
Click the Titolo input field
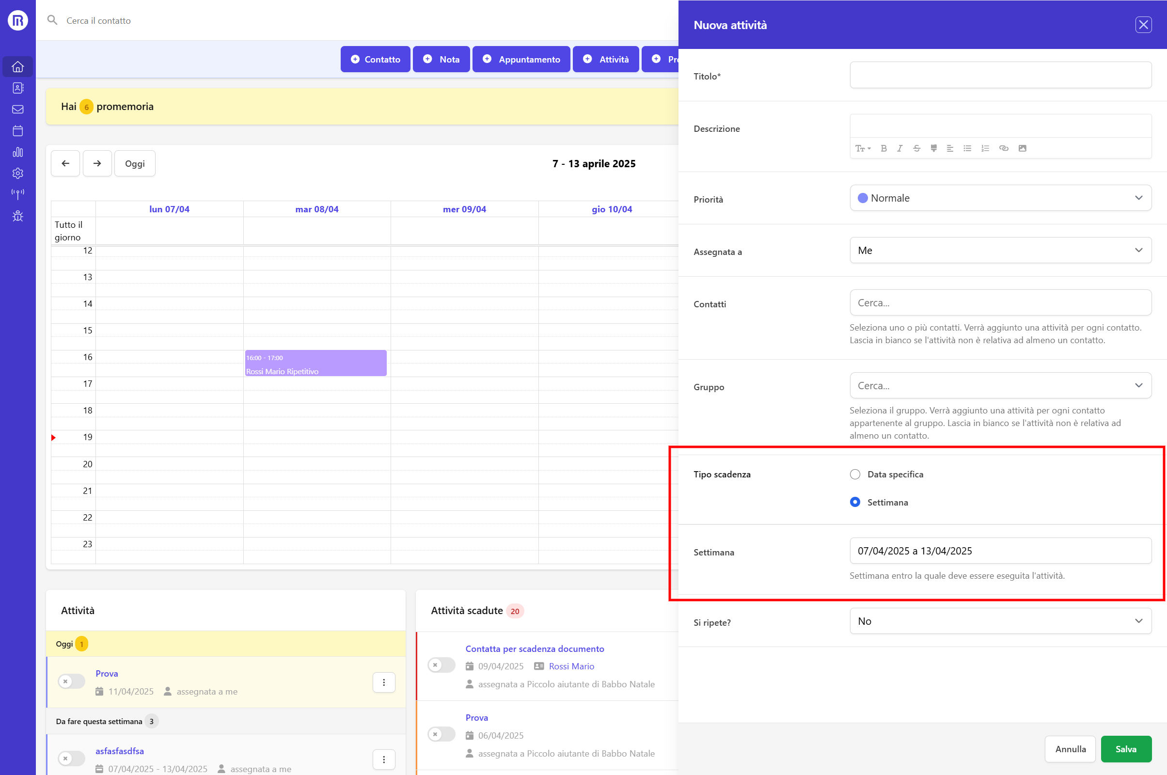point(1000,75)
